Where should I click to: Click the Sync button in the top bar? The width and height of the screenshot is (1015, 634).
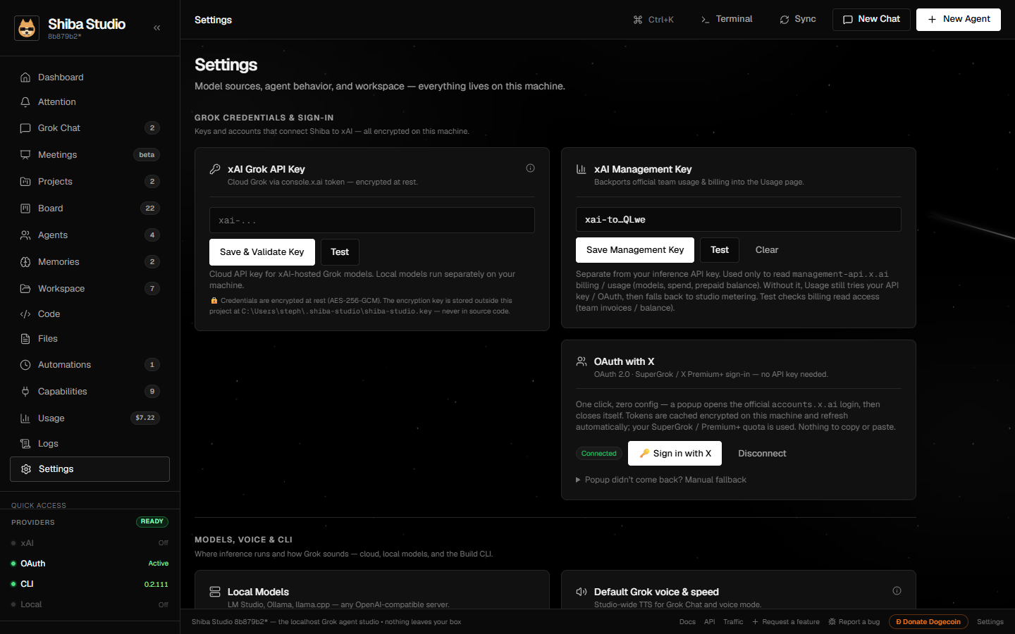click(798, 19)
